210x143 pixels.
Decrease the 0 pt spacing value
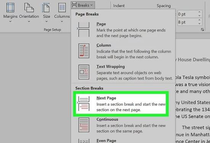[x=199, y=16]
